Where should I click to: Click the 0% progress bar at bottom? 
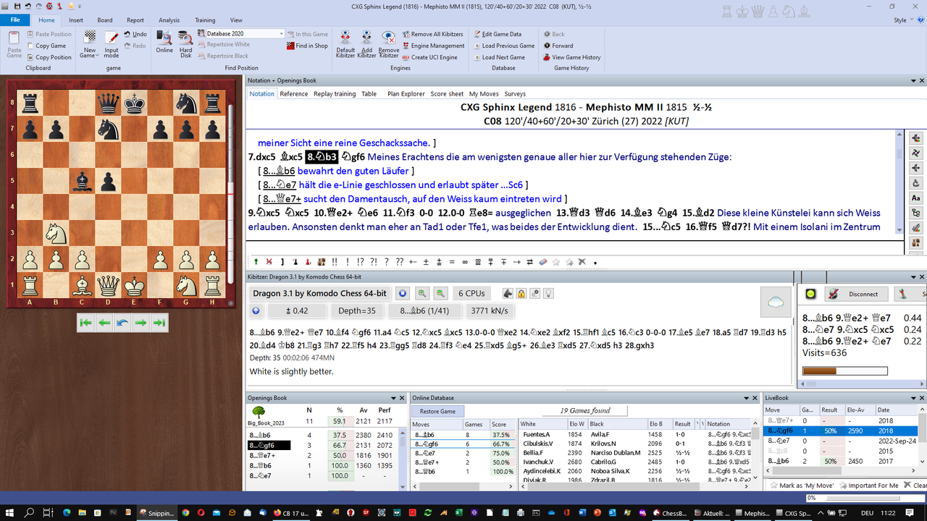(864, 498)
